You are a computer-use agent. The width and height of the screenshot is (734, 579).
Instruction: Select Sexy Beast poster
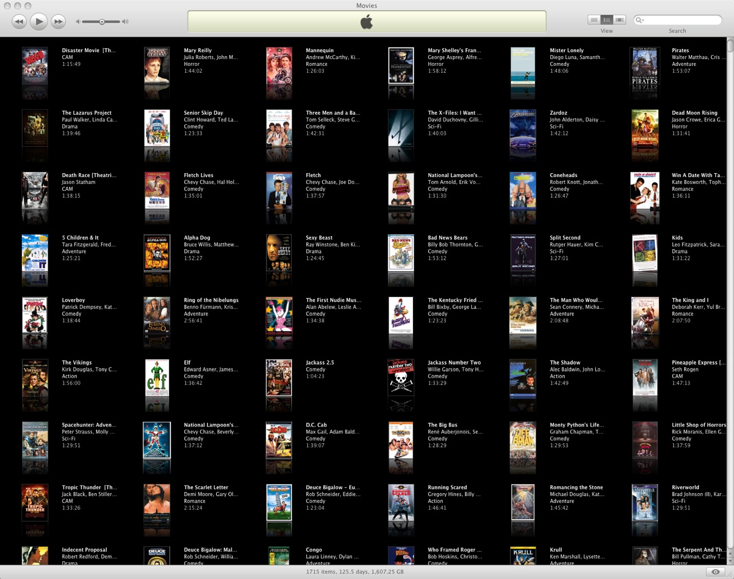(x=279, y=253)
